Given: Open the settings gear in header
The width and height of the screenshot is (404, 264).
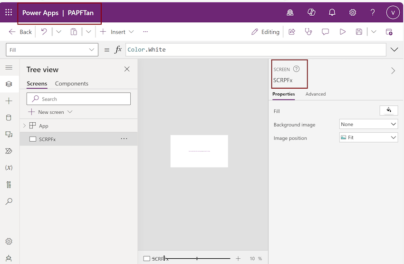Looking at the screenshot, I should point(353,12).
